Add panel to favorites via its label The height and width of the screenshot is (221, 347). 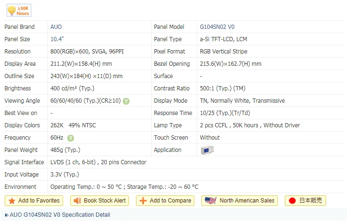(x=39, y=201)
